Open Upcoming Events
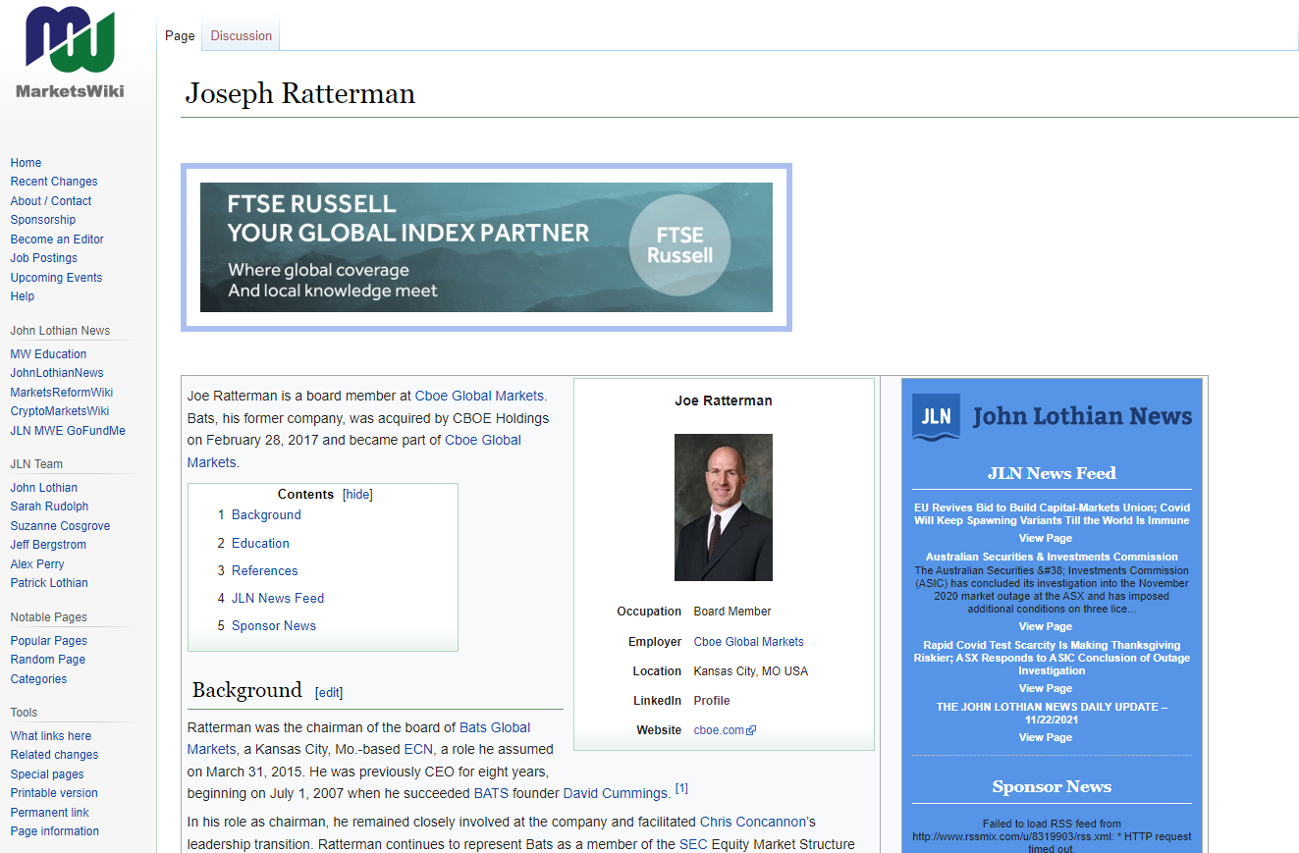1299x853 pixels. click(x=56, y=278)
